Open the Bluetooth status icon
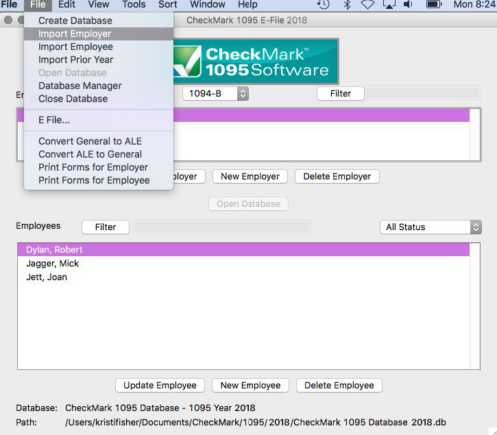The width and height of the screenshot is (497, 435). [x=347, y=5]
